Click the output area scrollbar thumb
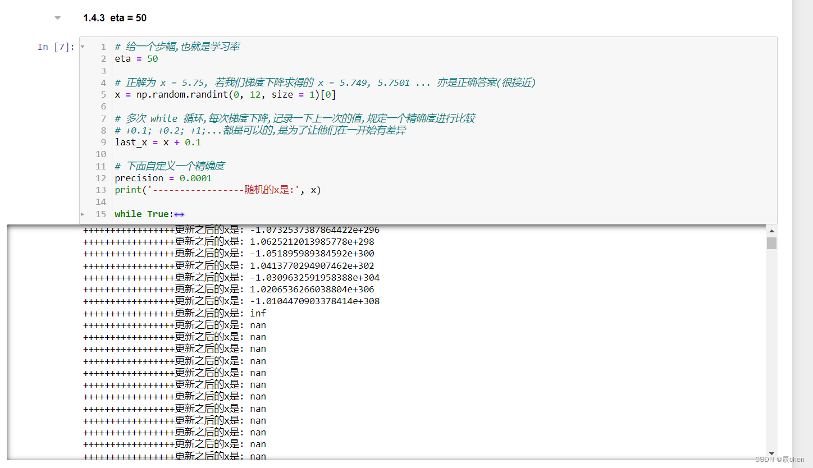The width and height of the screenshot is (813, 468). tap(771, 243)
